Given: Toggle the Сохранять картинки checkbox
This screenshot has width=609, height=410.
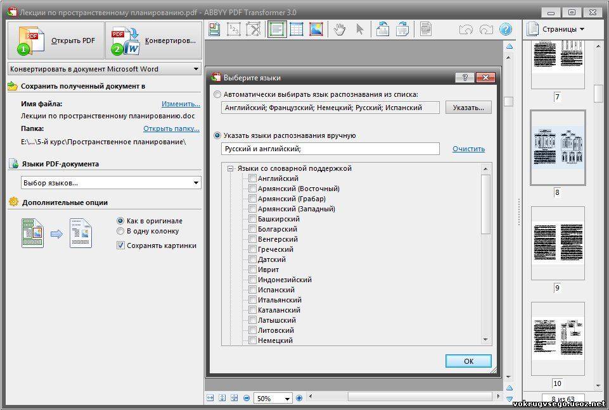Looking at the screenshot, I should [120, 245].
